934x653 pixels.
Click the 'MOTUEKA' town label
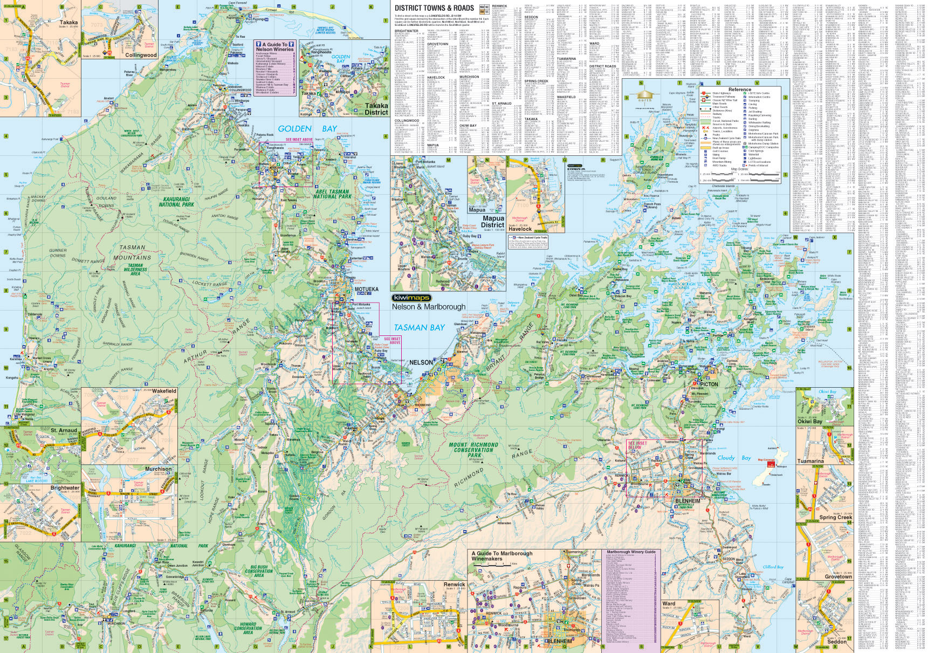(366, 290)
